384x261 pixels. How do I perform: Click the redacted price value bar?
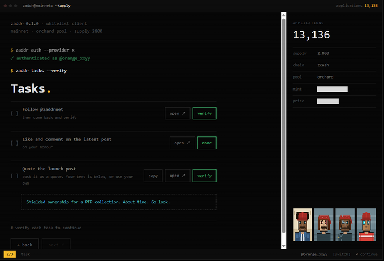(327, 101)
